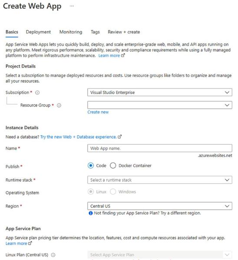238x260 pixels.
Task: Click external link icon after Database experience
Action: pos(120,137)
